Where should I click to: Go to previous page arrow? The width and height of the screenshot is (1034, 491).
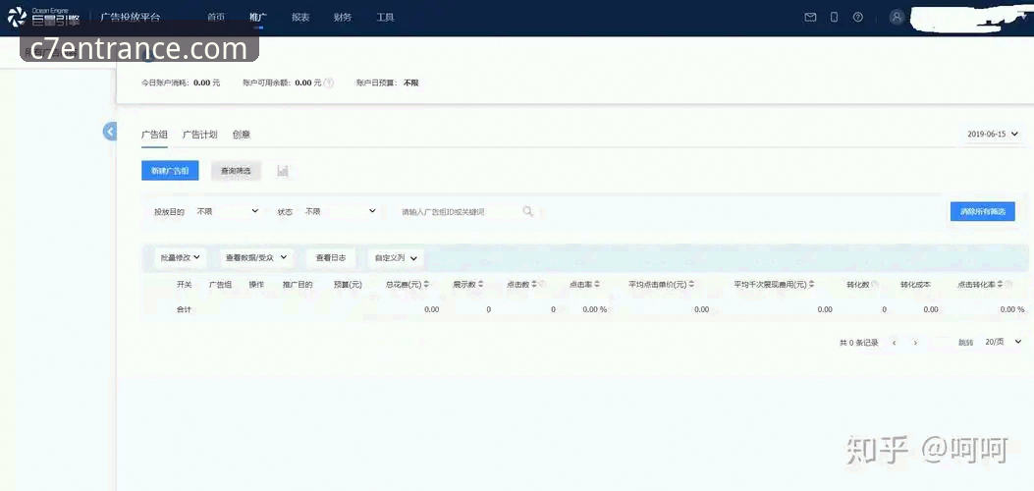[x=895, y=343]
